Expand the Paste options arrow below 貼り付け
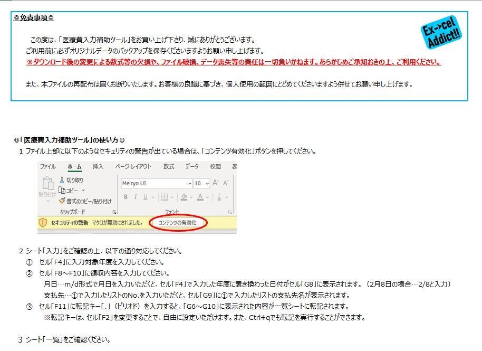The width and height of the screenshot is (482, 351). (x=47, y=201)
